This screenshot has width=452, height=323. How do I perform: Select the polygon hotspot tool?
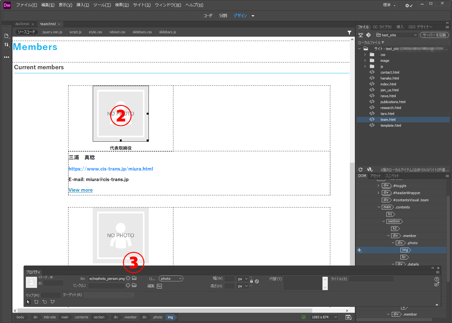tap(53, 302)
